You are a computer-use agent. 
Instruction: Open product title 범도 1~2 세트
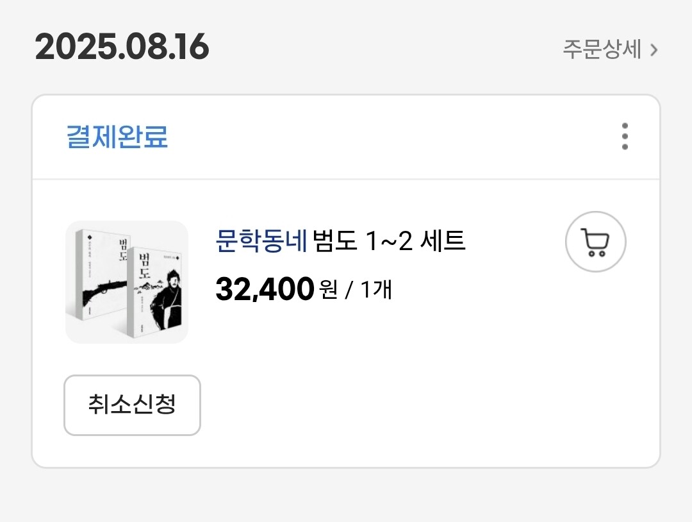tap(389, 240)
